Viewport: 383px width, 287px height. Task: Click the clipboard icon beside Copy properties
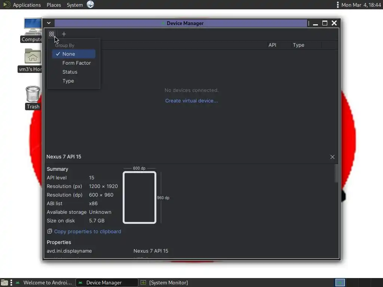click(x=50, y=231)
